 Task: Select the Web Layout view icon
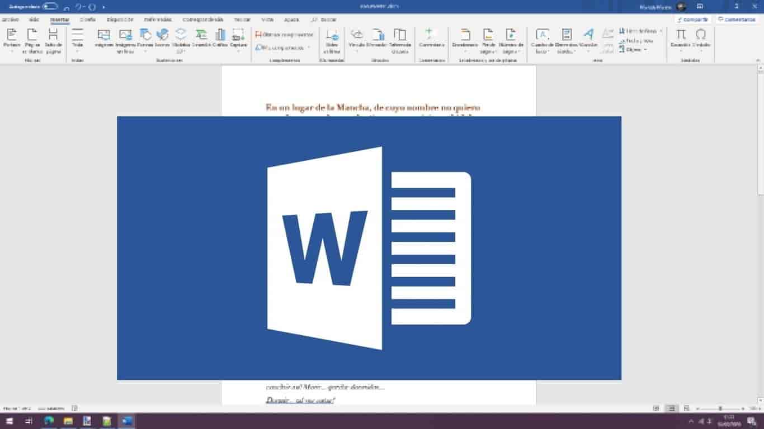687,409
